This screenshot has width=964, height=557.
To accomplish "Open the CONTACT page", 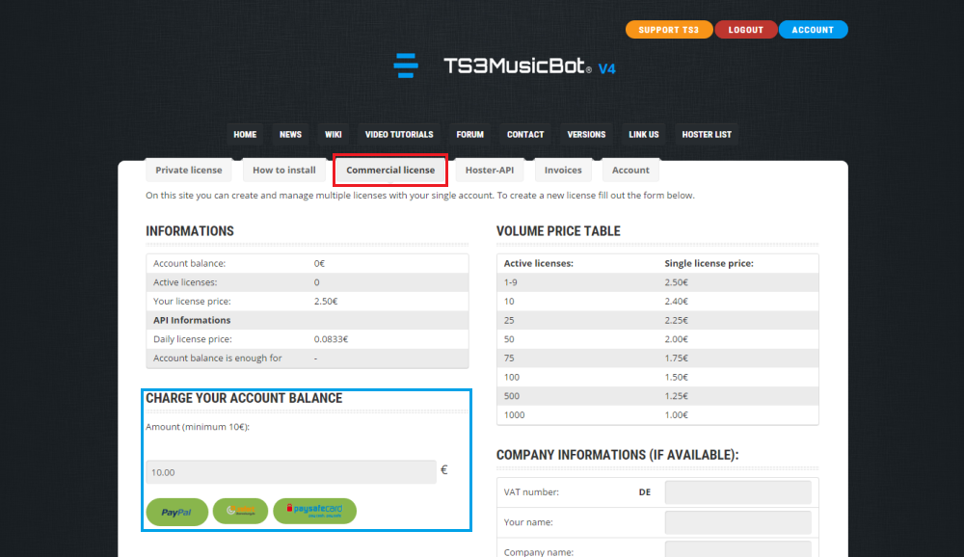I will pos(525,135).
